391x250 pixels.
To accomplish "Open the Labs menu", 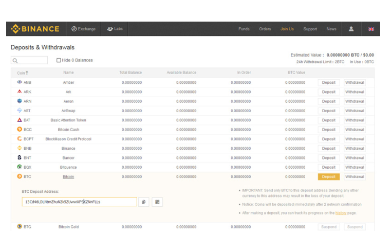I will [x=115, y=29].
